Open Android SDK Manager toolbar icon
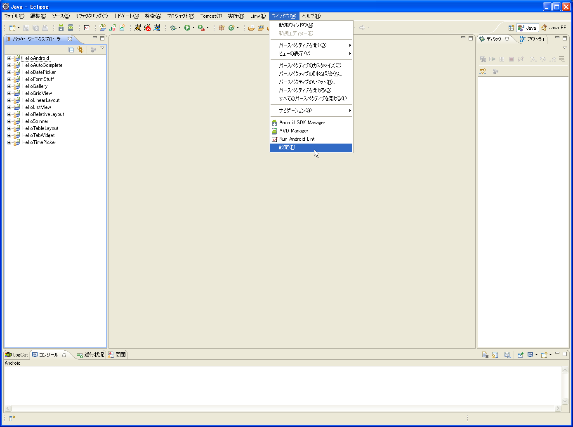The image size is (573, 427). [61, 28]
